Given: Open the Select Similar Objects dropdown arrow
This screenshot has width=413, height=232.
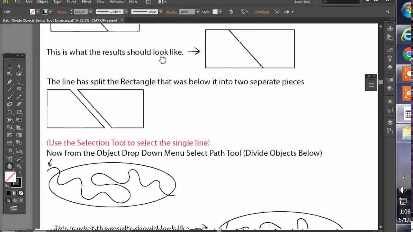Looking at the screenshot, I should (292, 12).
